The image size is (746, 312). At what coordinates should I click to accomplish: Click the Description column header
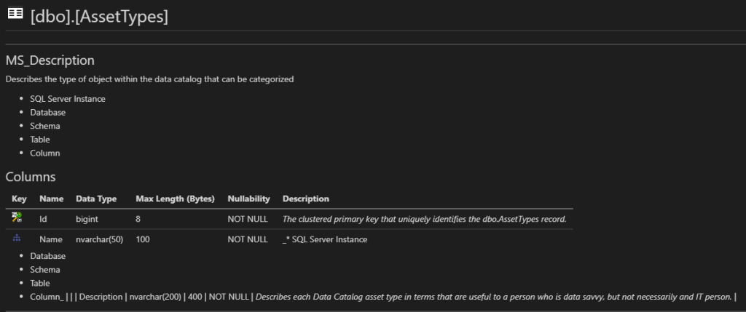tap(305, 199)
